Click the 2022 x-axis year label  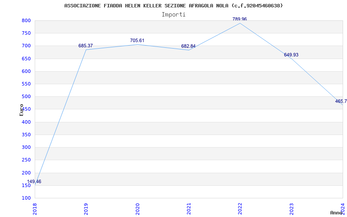coord(240,209)
